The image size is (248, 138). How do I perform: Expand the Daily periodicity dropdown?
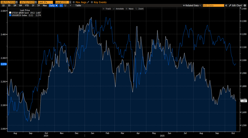click(53, 5)
